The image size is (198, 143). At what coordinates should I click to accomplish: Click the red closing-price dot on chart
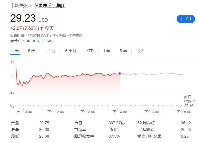(120, 74)
